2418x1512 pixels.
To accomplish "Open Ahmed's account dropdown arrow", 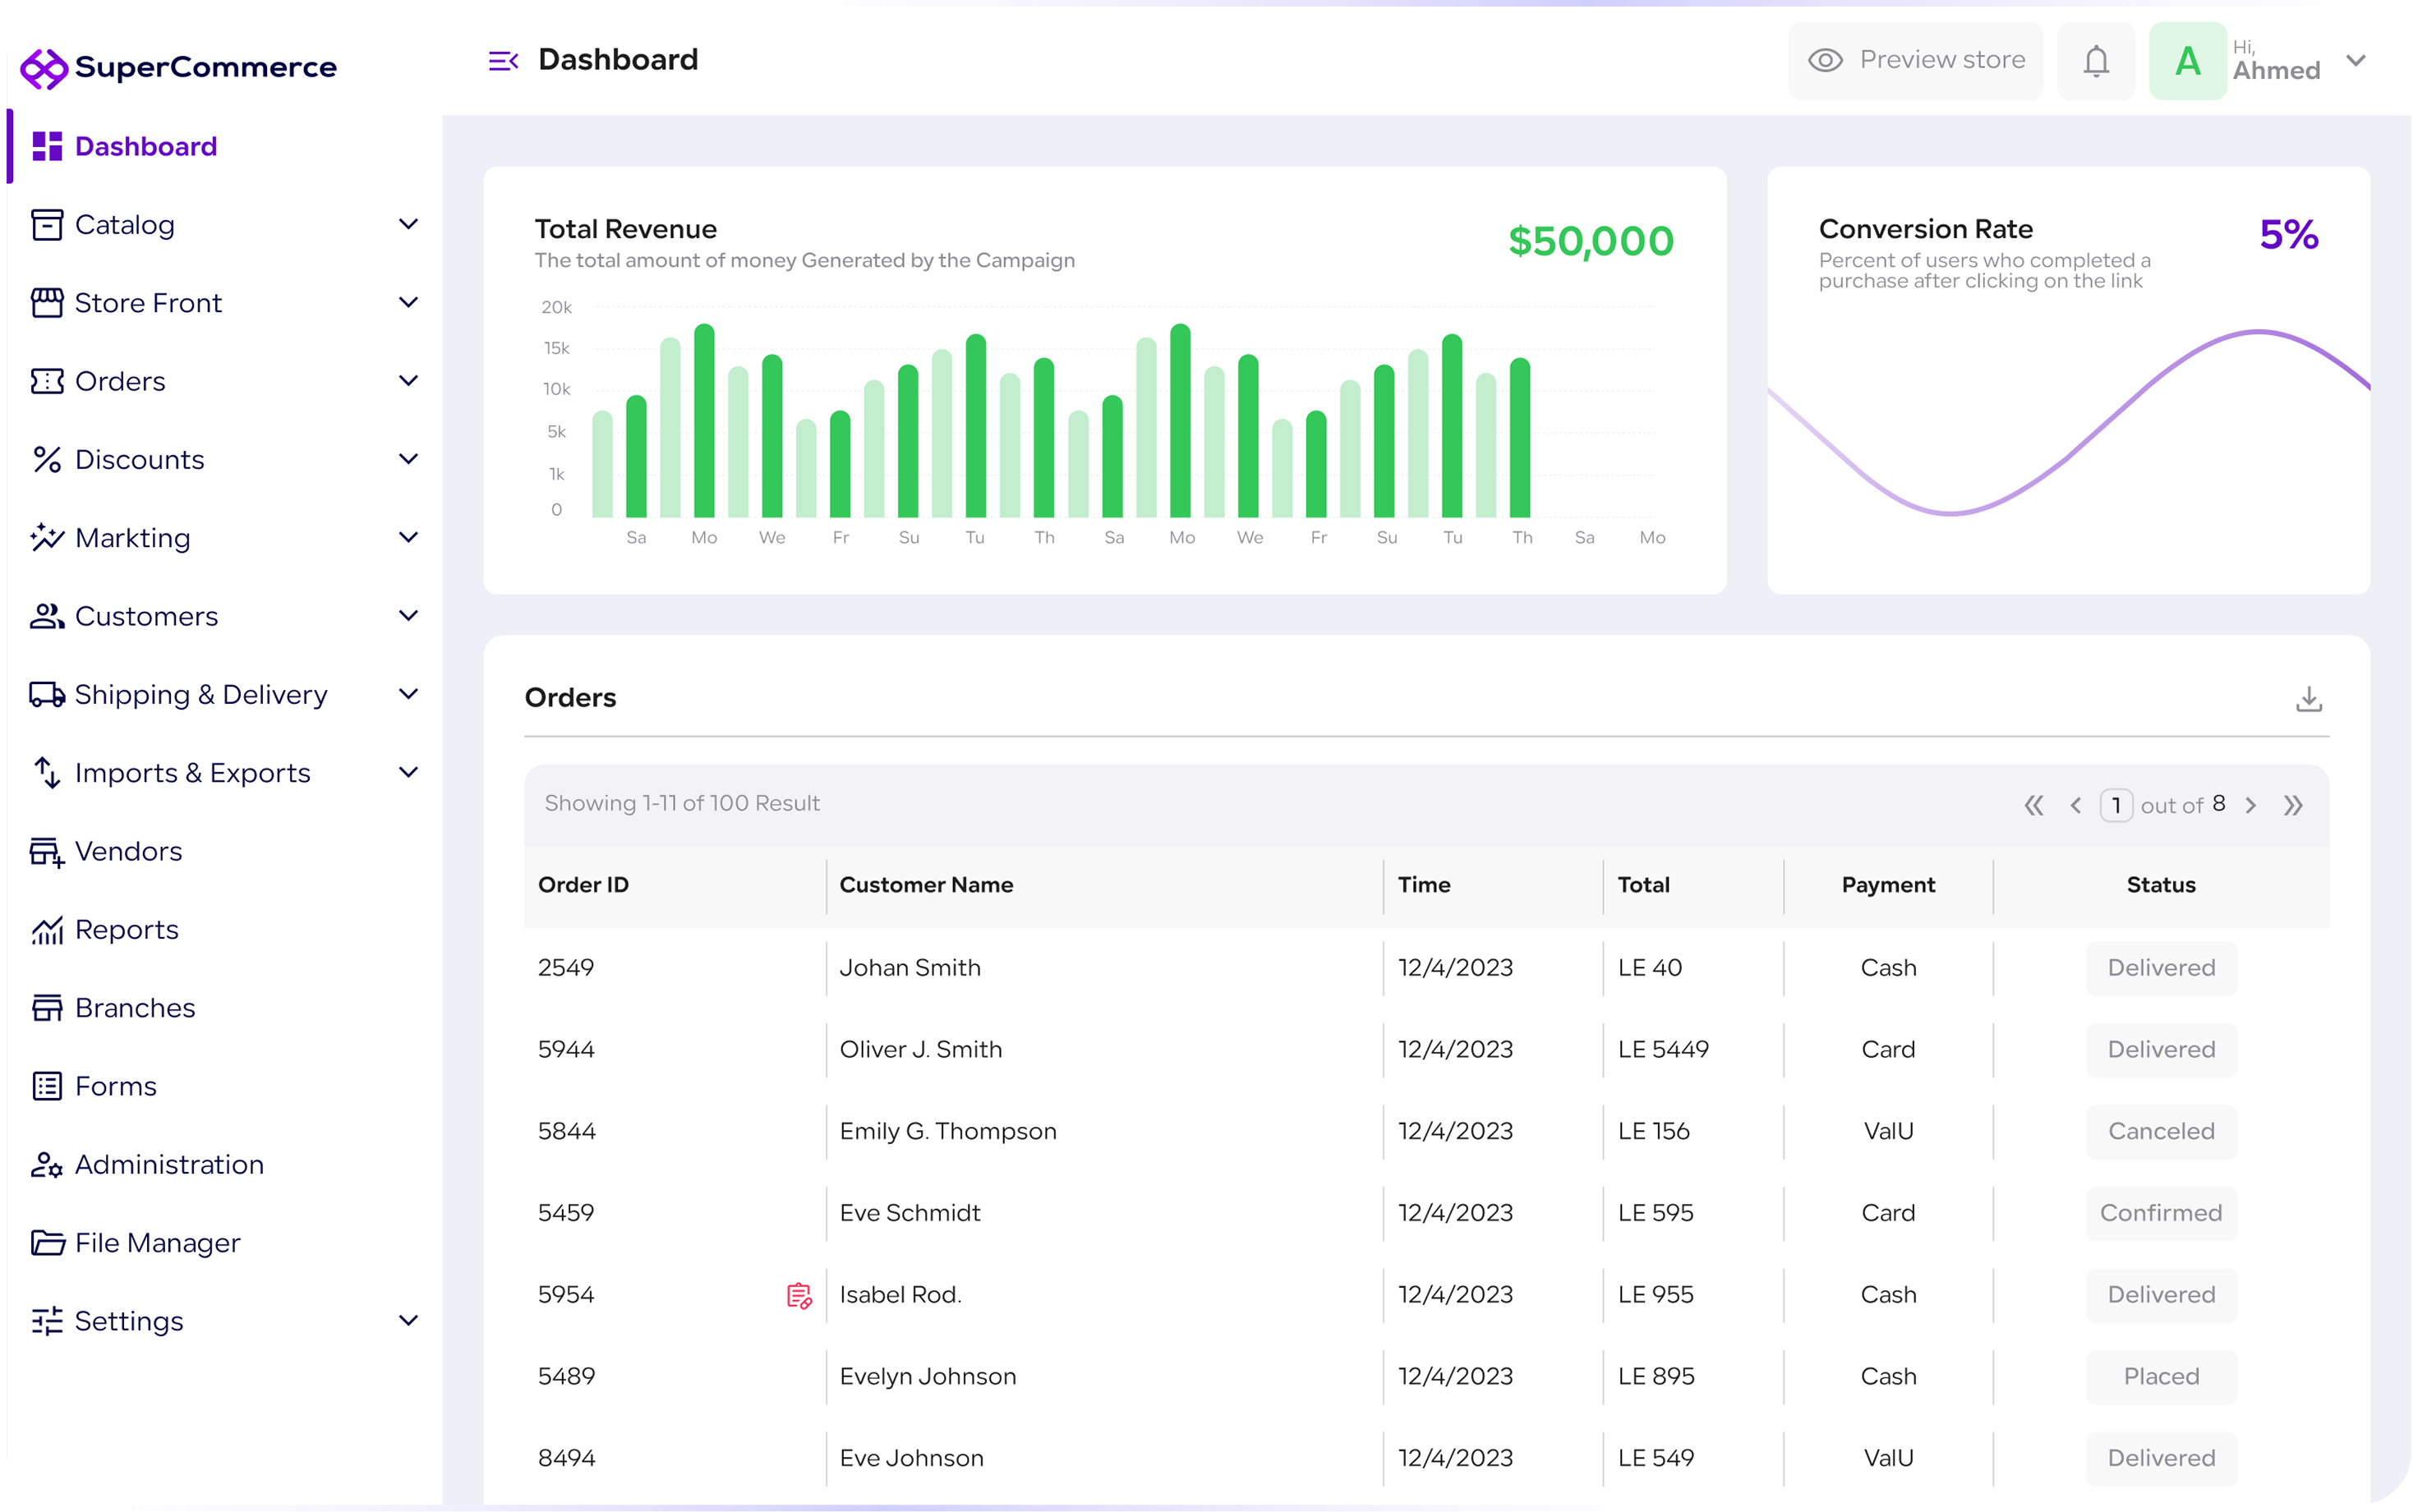I will [2355, 61].
